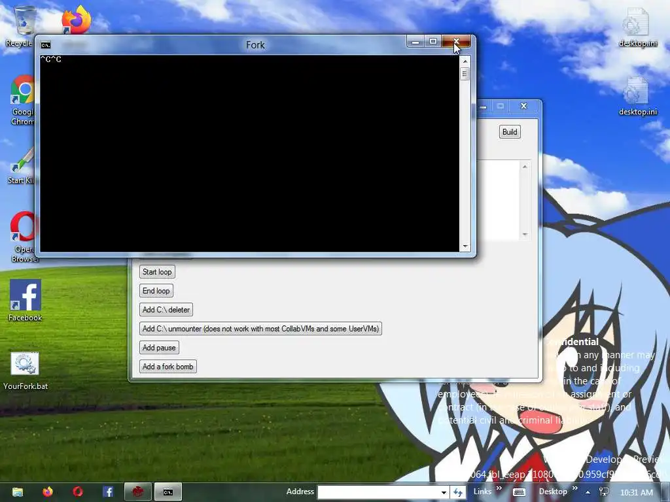Click the Fork console scrollbar thumb

pos(465,74)
